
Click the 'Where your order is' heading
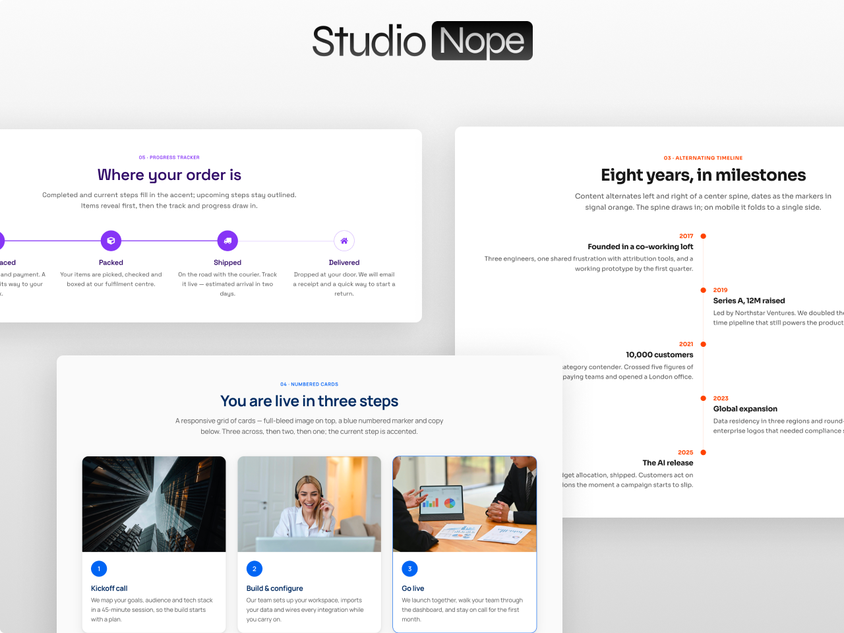[169, 175]
